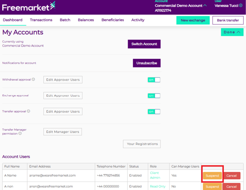The width and height of the screenshot is (246, 190).
Task: Unsubscribe from account notifications
Action: (x=146, y=63)
